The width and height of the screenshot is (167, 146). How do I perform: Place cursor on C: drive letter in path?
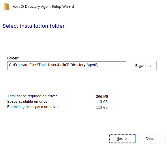[x=11, y=65]
